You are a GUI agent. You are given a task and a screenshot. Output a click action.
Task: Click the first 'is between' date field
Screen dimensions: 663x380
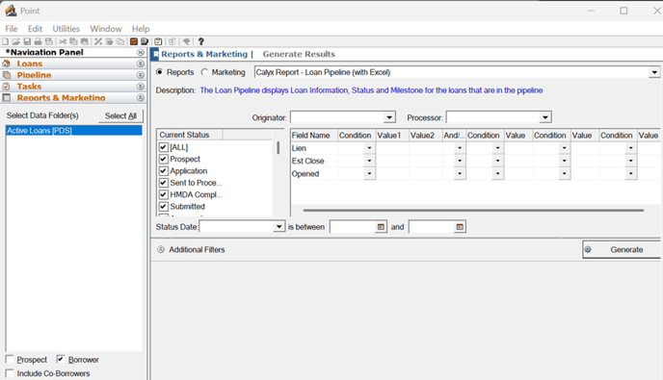pos(353,227)
